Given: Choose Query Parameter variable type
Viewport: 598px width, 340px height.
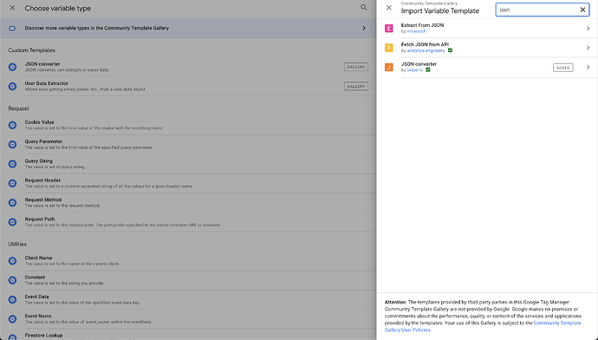Looking at the screenshot, I should click(x=188, y=144).
